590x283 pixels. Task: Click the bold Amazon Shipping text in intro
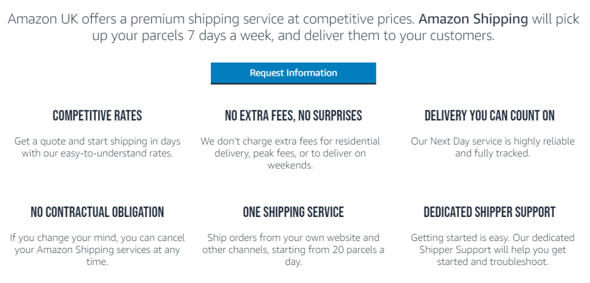(473, 20)
